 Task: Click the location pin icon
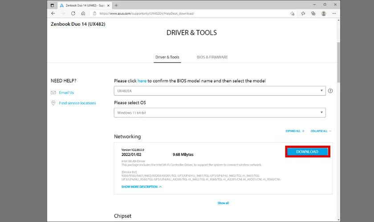click(53, 103)
